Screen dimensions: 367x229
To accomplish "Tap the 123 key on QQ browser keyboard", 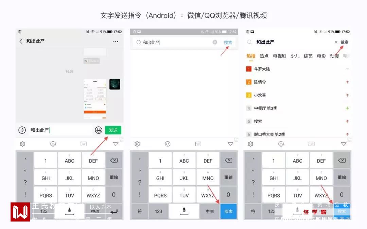I will pyautogui.click(x=158, y=211).
